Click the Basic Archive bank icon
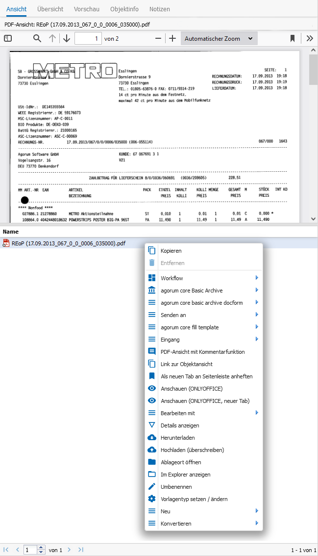The image size is (318, 556). (x=152, y=290)
